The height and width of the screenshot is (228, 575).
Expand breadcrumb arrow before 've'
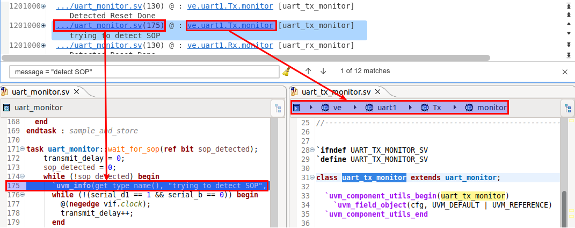311,108
